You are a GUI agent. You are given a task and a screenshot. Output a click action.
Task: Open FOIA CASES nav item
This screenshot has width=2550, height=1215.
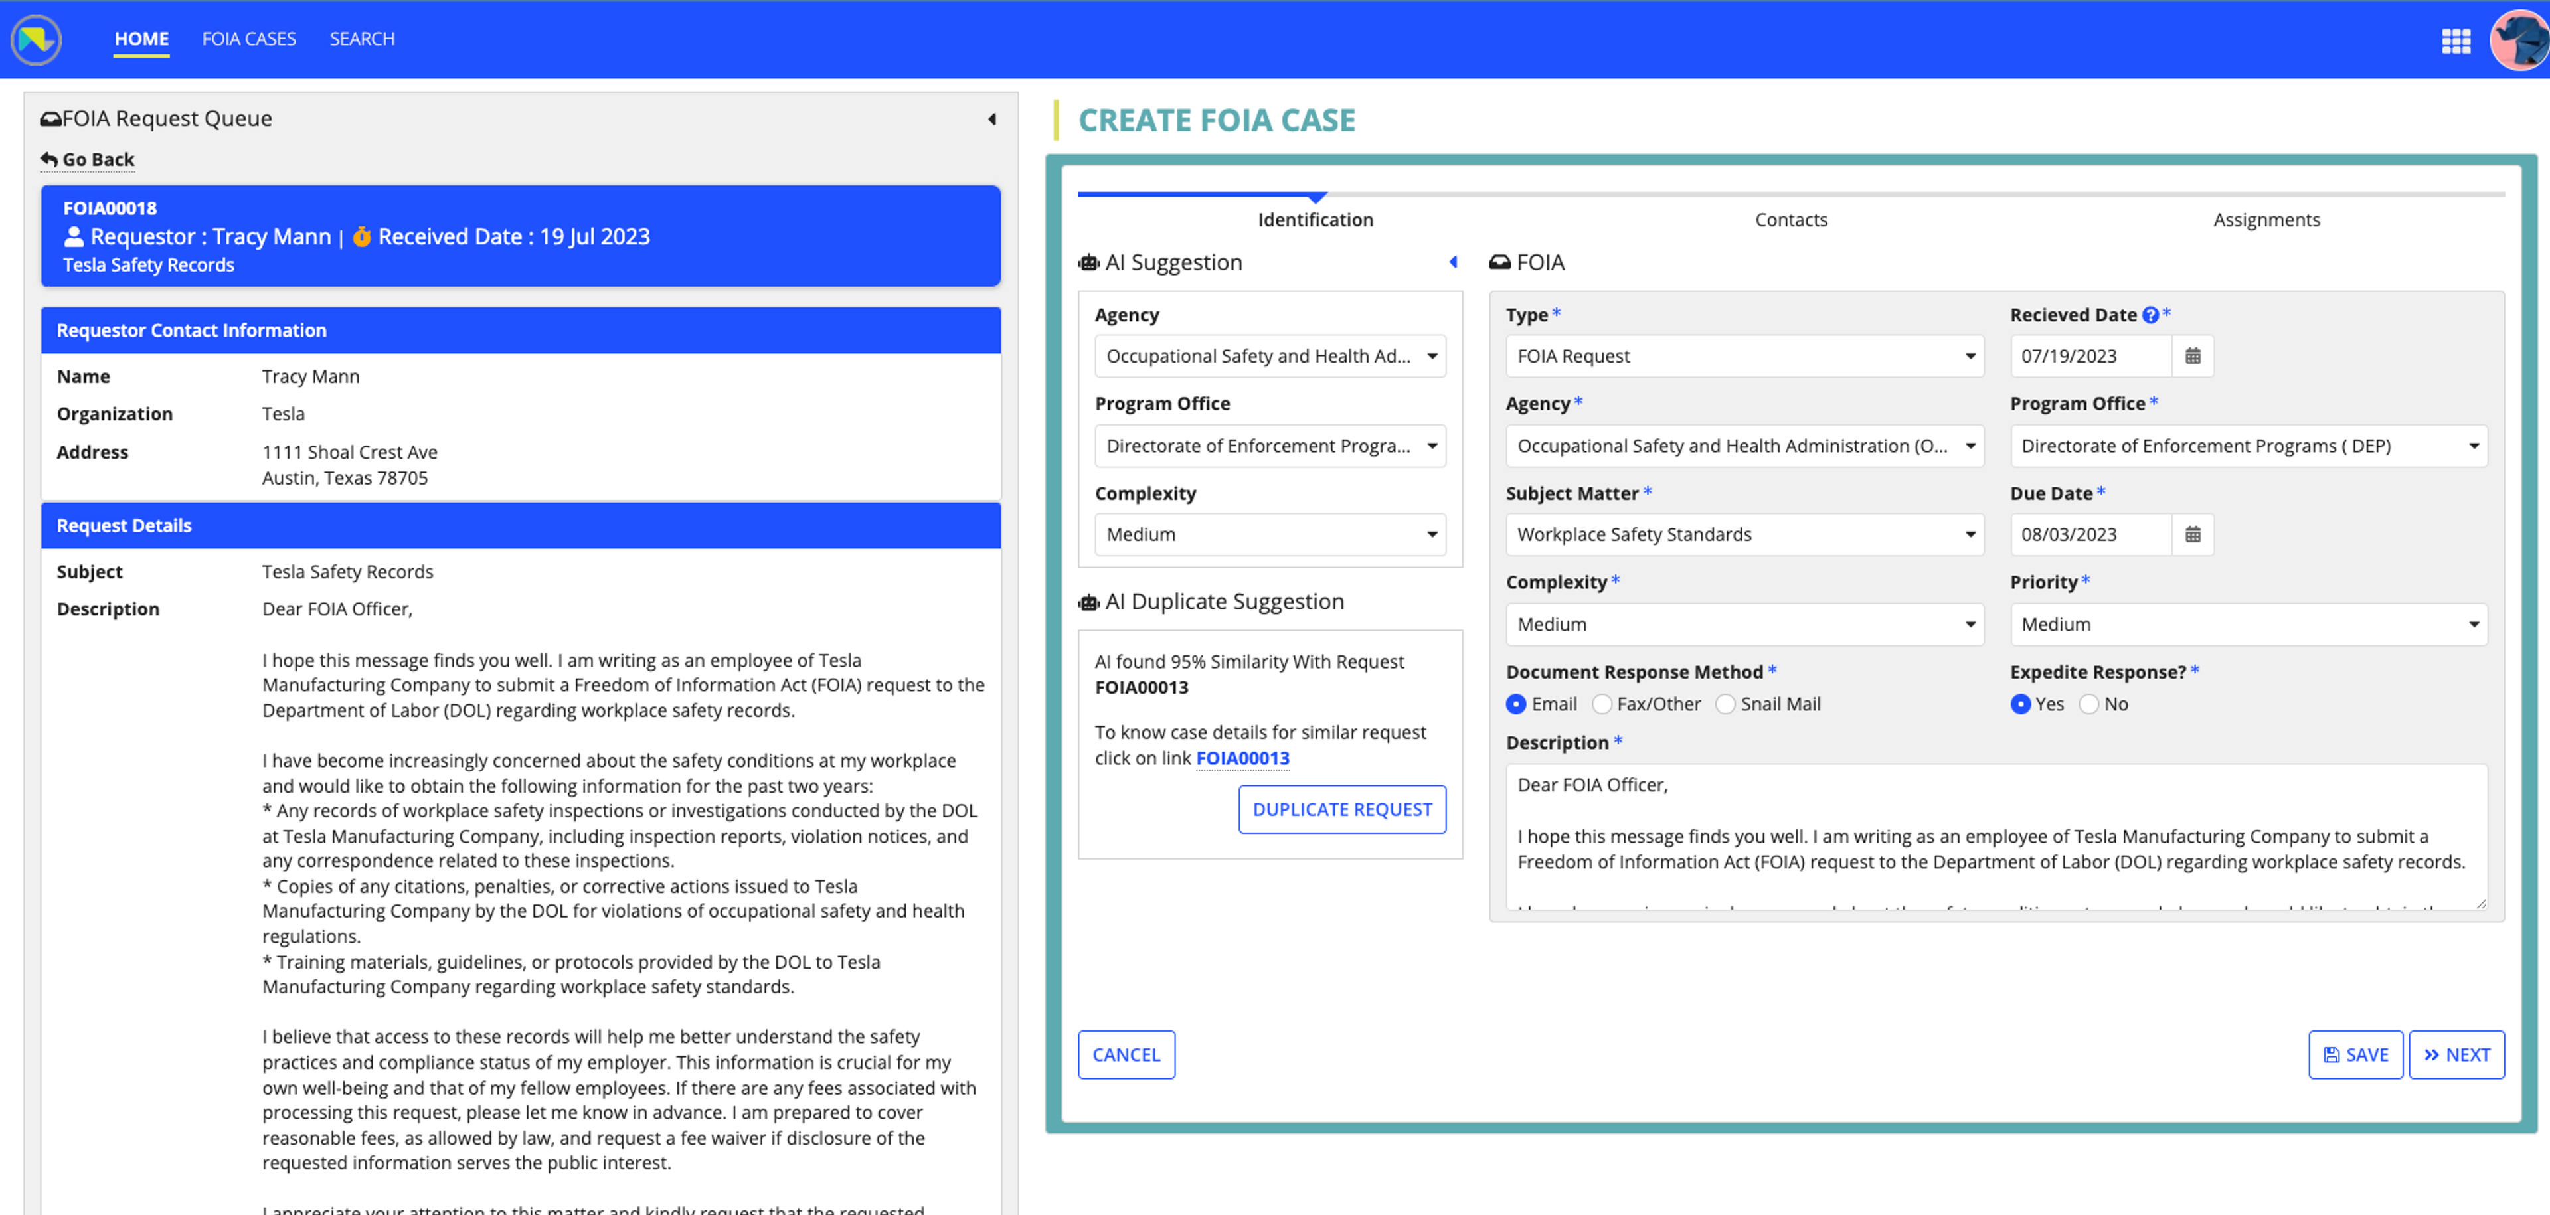[x=248, y=39]
